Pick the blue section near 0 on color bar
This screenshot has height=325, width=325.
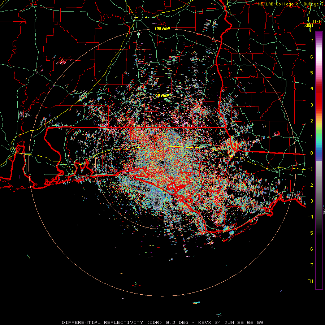point(319,152)
